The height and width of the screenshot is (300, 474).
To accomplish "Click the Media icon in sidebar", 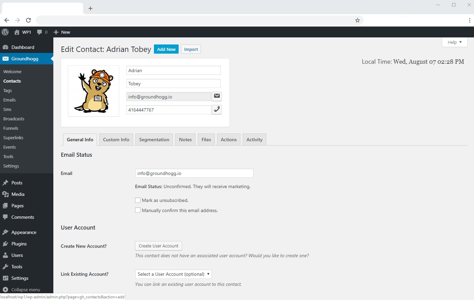I will (x=5, y=194).
